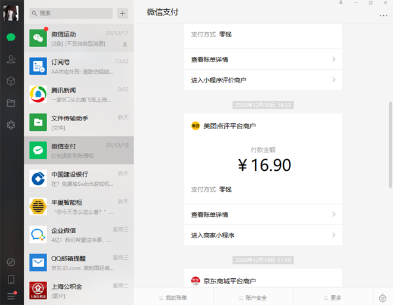Image resolution: width=393 pixels, height=305 pixels.
Task: Open 查看账单详情 above 进入小程序评价商户
Action: 263,60
